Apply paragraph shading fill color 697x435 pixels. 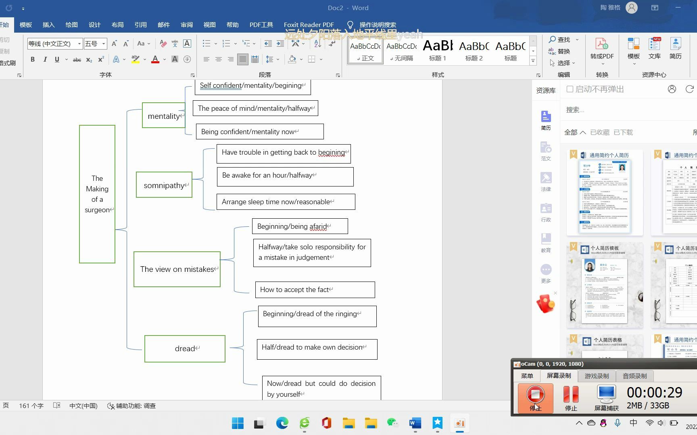292,60
